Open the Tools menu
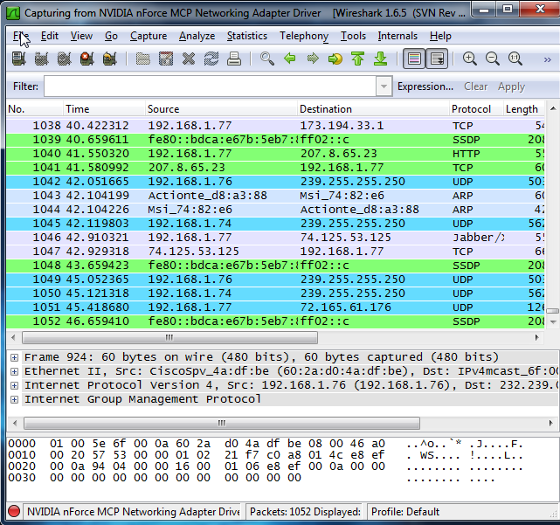 click(353, 36)
